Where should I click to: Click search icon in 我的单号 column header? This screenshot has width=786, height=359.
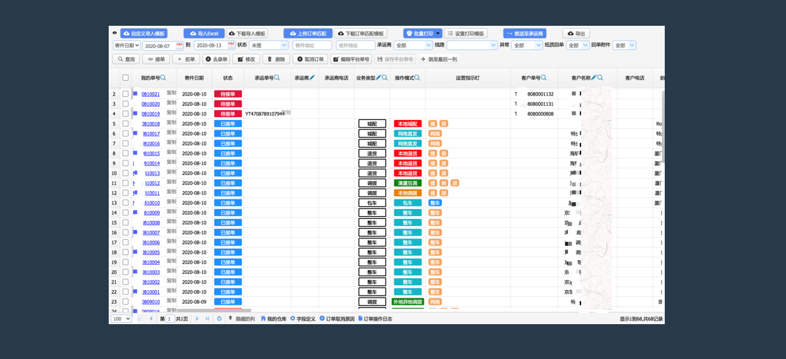pyautogui.click(x=164, y=77)
